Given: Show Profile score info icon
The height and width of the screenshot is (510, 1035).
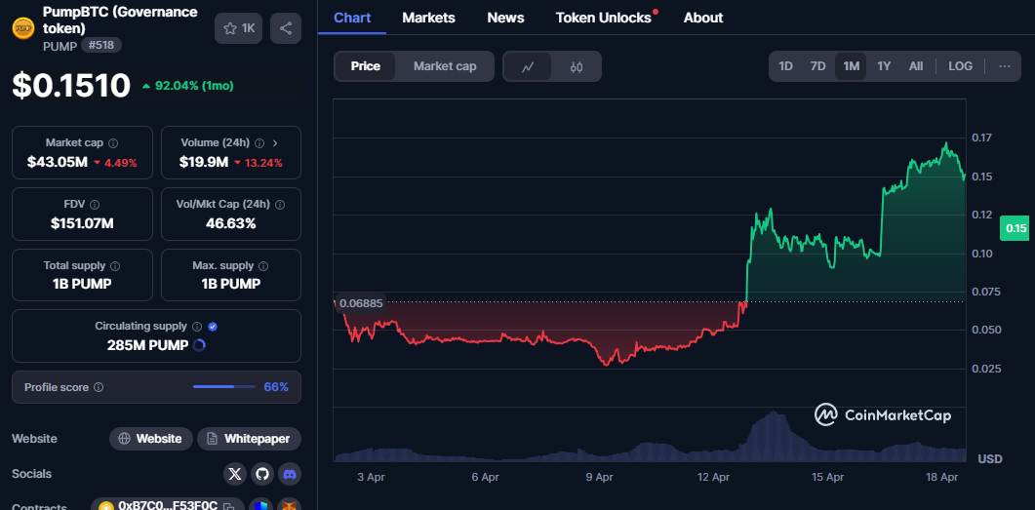Looking at the screenshot, I should coord(99,387).
